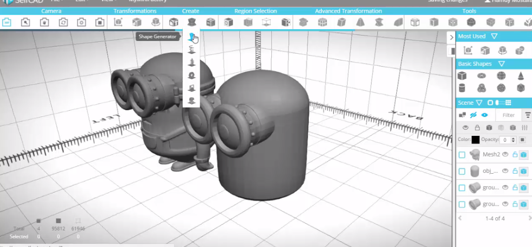
Task: Toggle the blue eye show icon in Scene
Action: pos(485,115)
